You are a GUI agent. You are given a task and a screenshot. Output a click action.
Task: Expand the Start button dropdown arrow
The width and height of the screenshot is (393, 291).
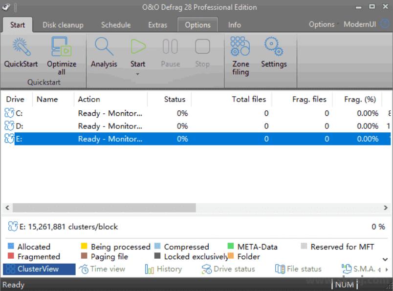pos(138,74)
